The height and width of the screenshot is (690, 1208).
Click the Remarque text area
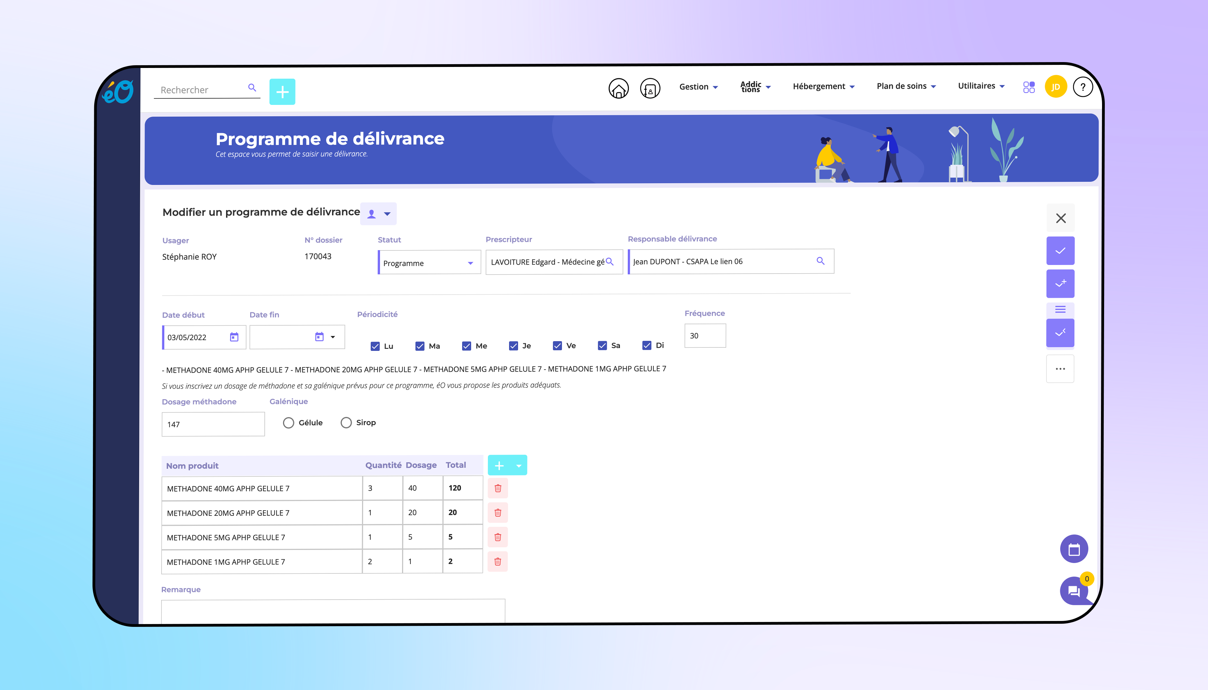(333, 612)
